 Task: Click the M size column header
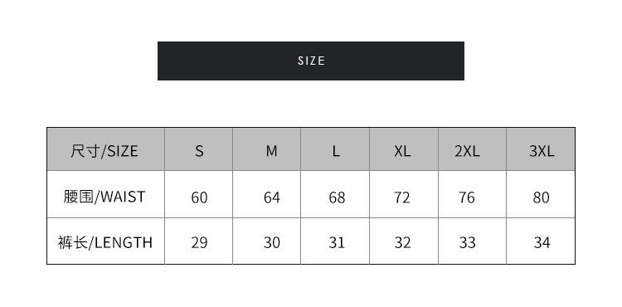click(266, 149)
